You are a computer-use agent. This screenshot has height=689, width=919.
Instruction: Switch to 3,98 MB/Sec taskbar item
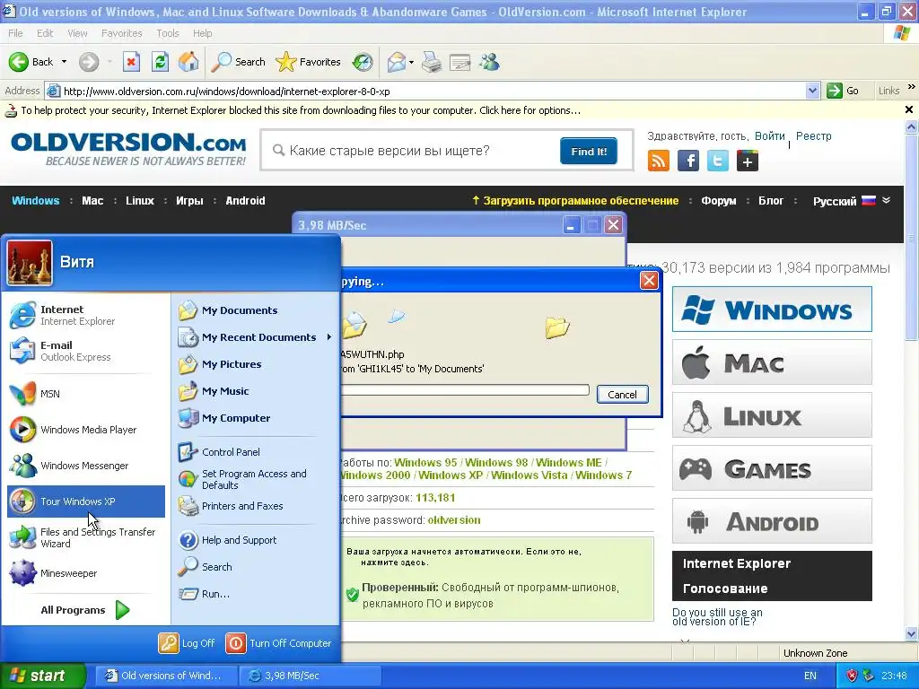click(x=311, y=676)
